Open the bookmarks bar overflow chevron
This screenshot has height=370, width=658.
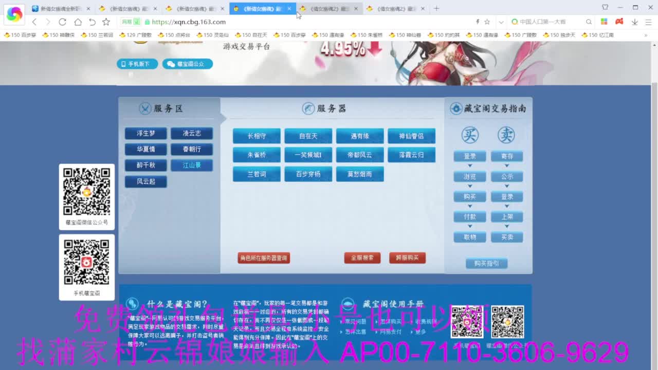pyautogui.click(x=647, y=35)
